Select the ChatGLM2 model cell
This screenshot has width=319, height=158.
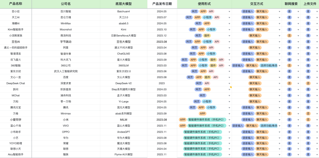(x=123, y=54)
